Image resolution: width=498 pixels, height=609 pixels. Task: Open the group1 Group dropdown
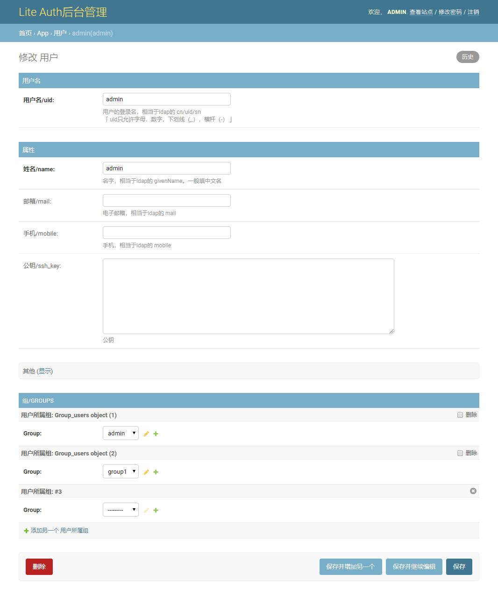click(121, 471)
